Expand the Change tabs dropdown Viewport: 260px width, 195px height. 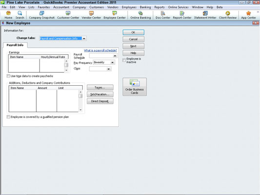click(x=84, y=39)
